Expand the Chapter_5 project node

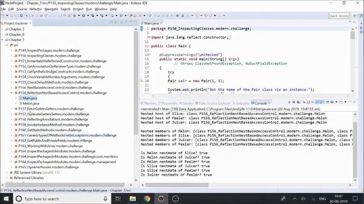pyautogui.click(x=2, y=29)
